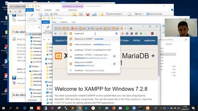
Task: Switch to the open tab for sistemas1 suggestion
Action: click(114, 56)
